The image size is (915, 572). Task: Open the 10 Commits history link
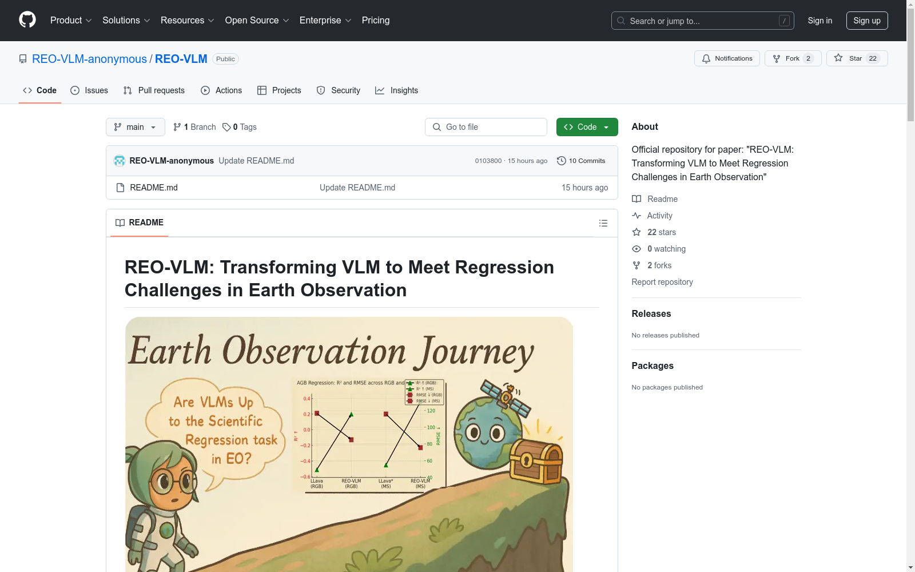(581, 161)
